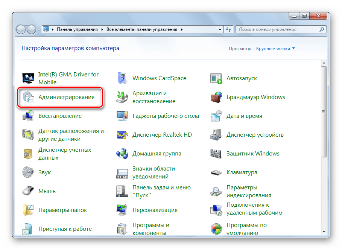Click the vertical scrollbar thumb
This screenshot has width=342, height=250.
pos(324,112)
